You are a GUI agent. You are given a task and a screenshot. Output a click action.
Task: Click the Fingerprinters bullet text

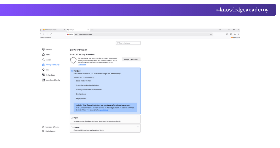click(81, 99)
